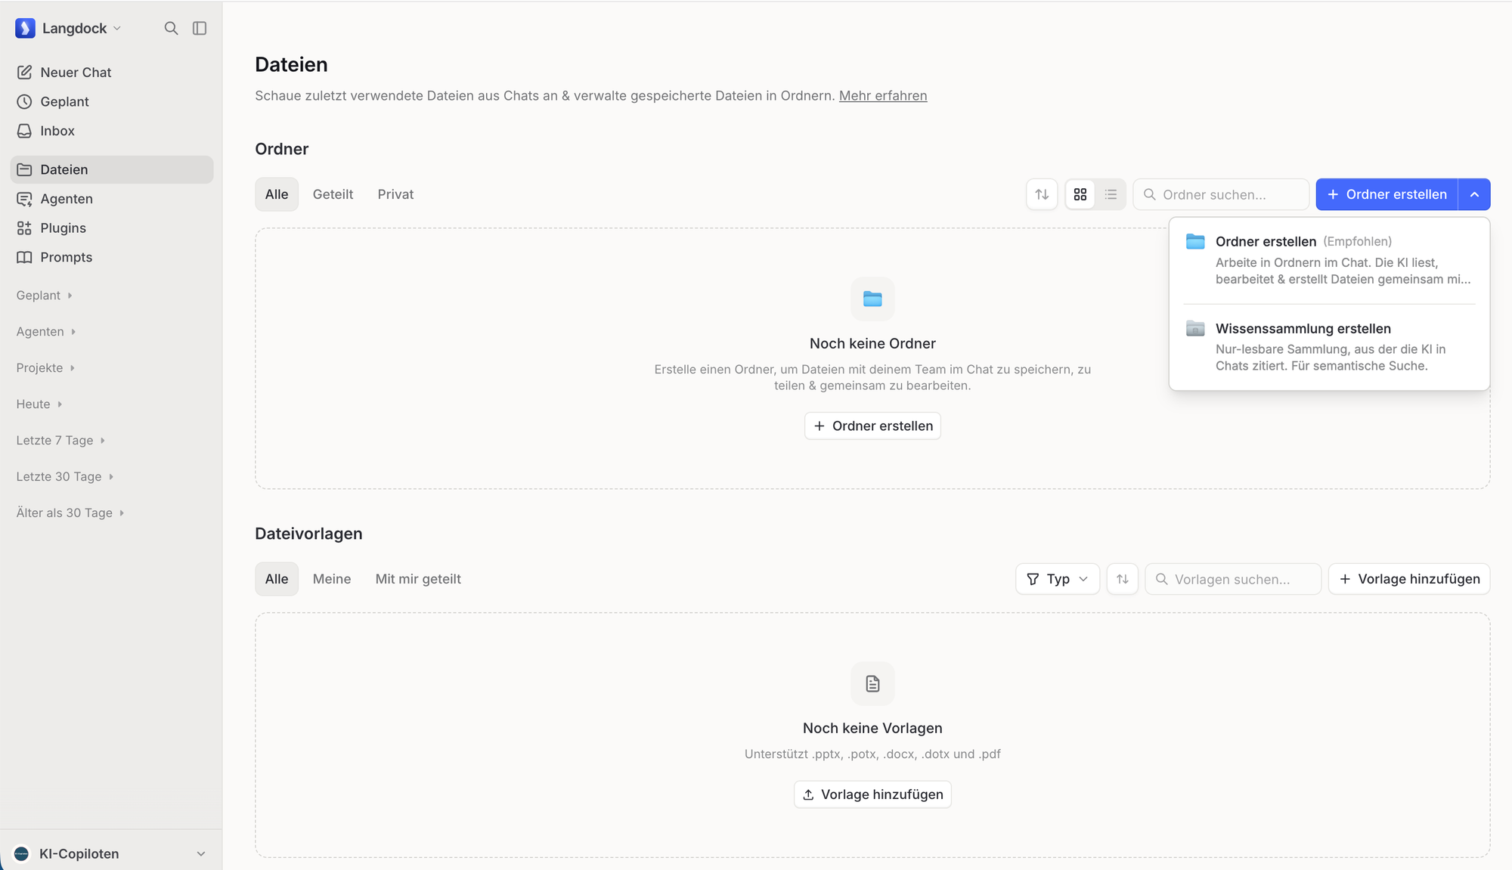This screenshot has height=870, width=1512.
Task: Expand the Heute chat history section
Action: click(x=39, y=404)
